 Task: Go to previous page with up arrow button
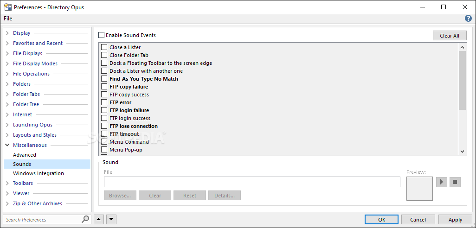click(x=99, y=219)
